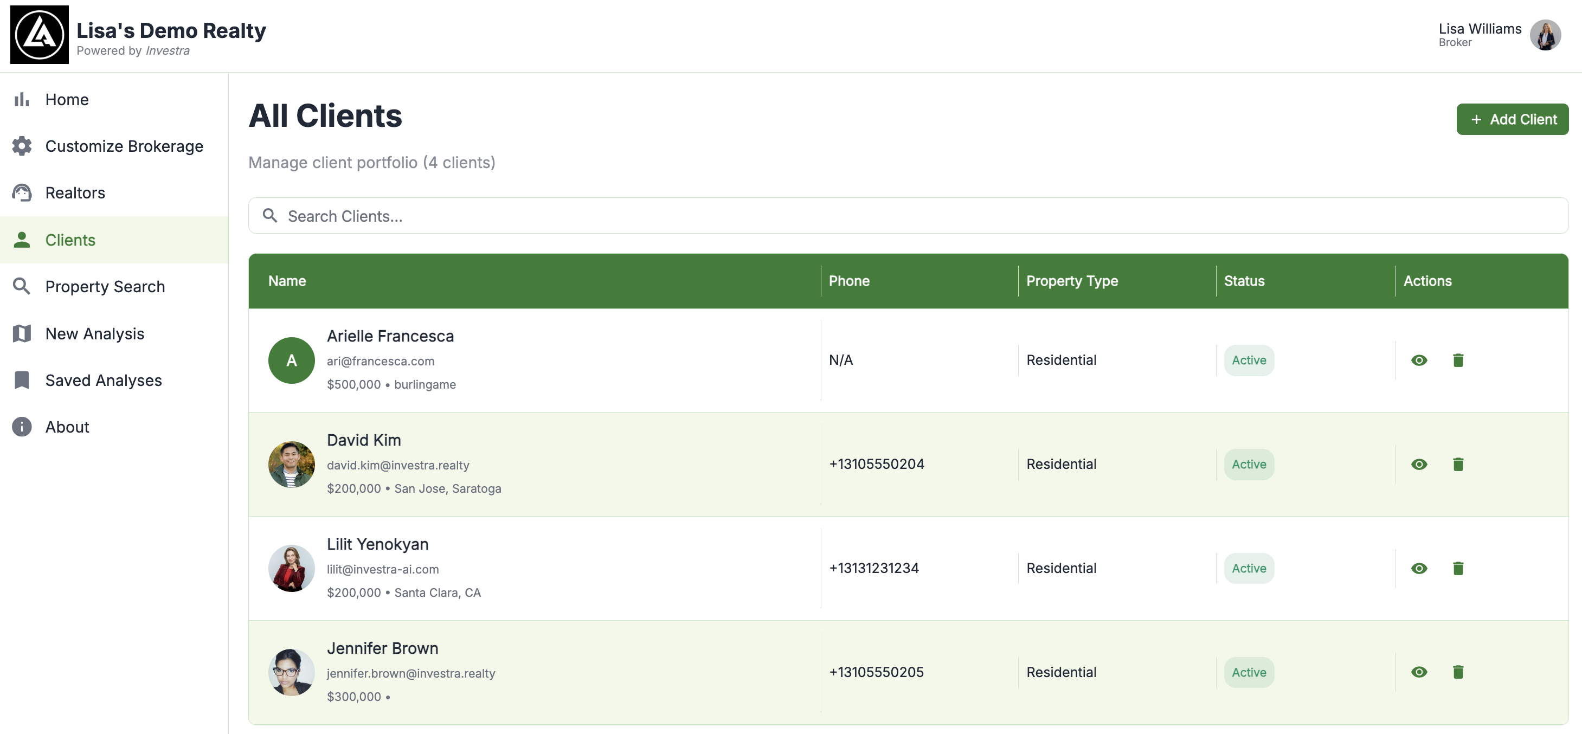The image size is (1582, 734).
Task: Delete Jennifer Brown's client record
Action: 1458,673
